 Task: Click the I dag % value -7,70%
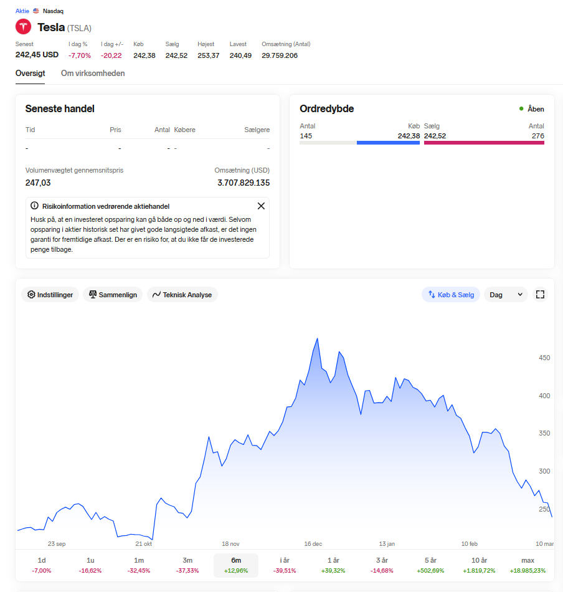pyautogui.click(x=80, y=55)
